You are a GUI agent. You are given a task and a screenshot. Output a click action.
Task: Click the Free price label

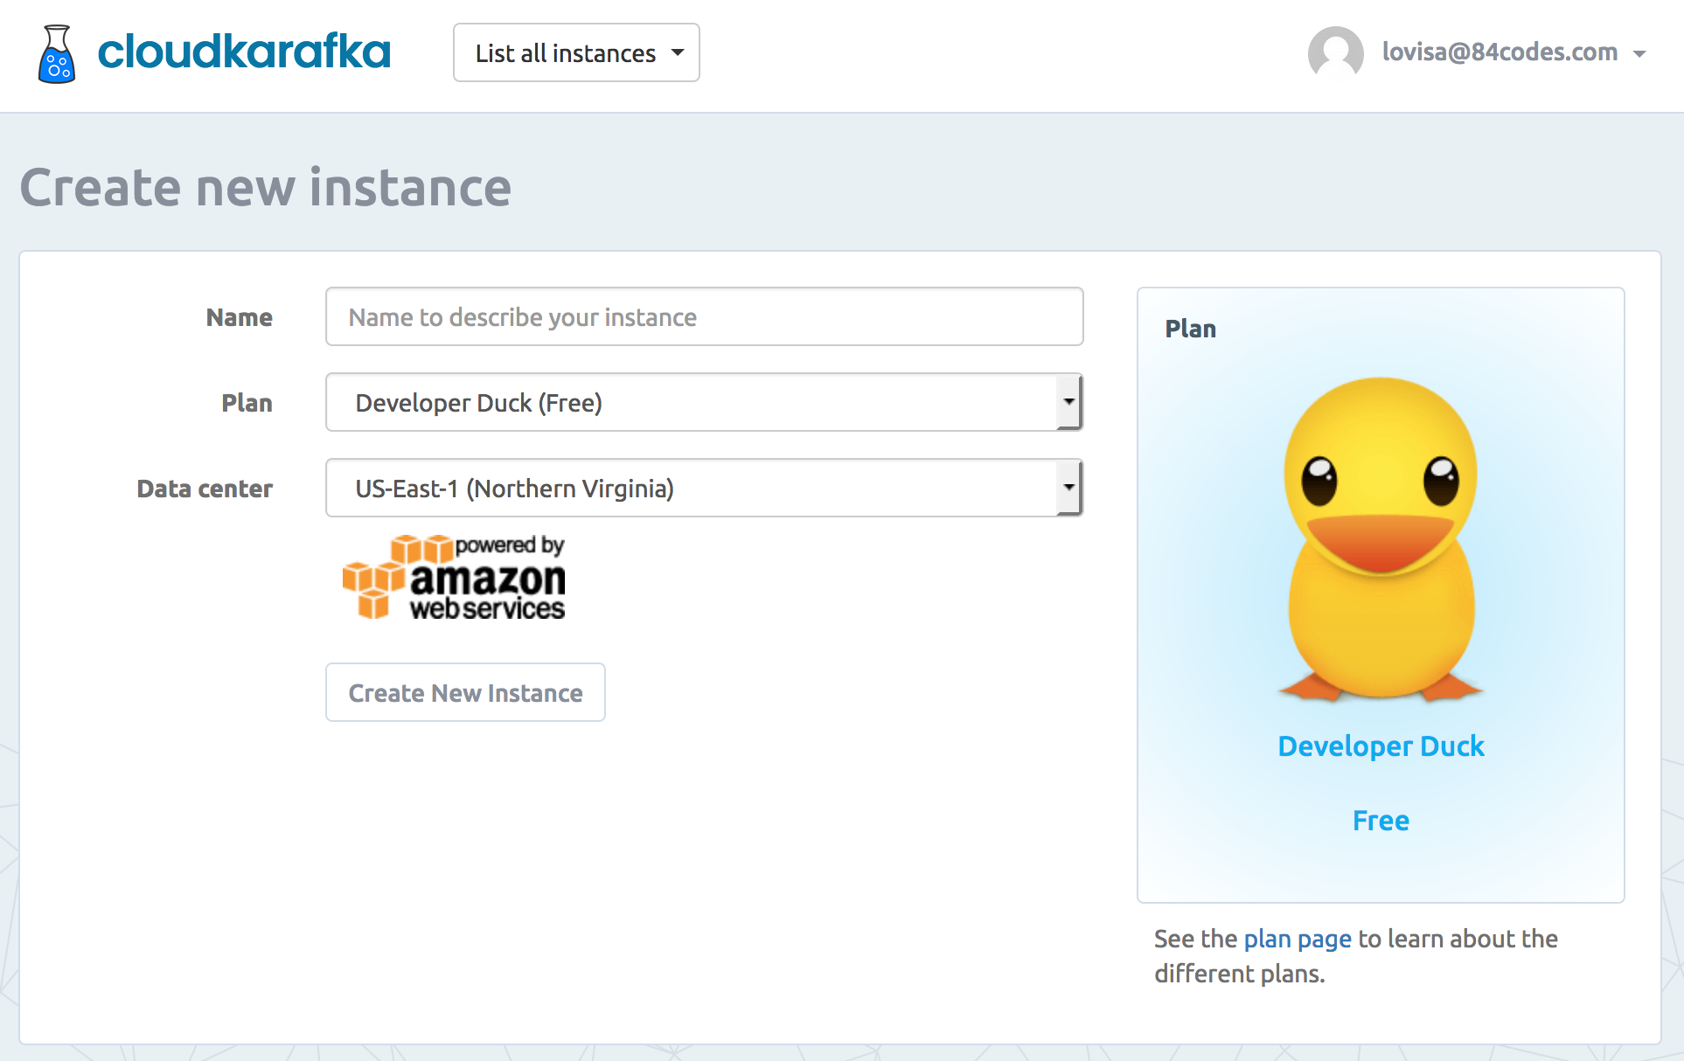point(1381,821)
